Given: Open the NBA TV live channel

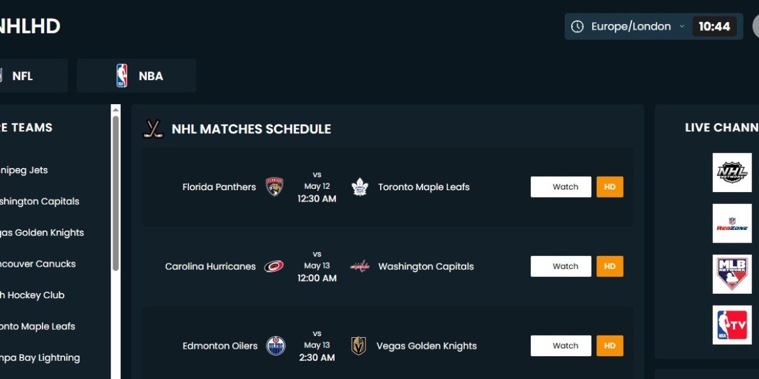Looking at the screenshot, I should coord(732,325).
